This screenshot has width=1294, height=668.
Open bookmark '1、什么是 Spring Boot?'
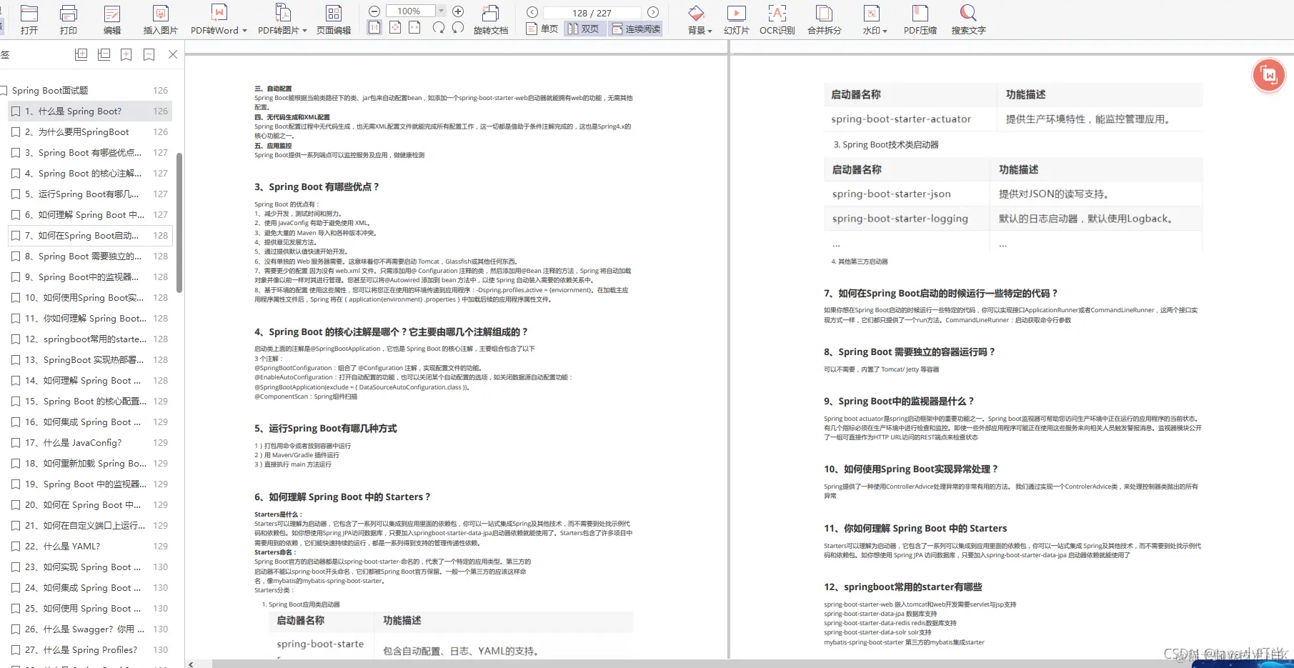click(x=90, y=111)
